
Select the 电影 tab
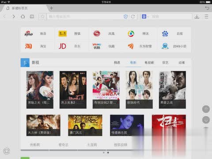(x=133, y=63)
